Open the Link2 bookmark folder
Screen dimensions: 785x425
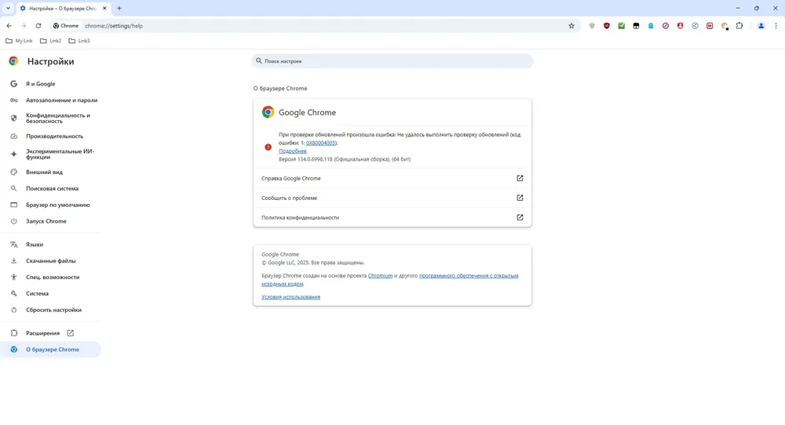50,41
